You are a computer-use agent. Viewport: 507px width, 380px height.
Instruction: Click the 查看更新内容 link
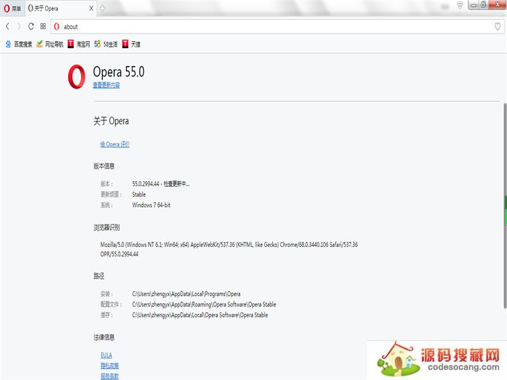tap(106, 85)
